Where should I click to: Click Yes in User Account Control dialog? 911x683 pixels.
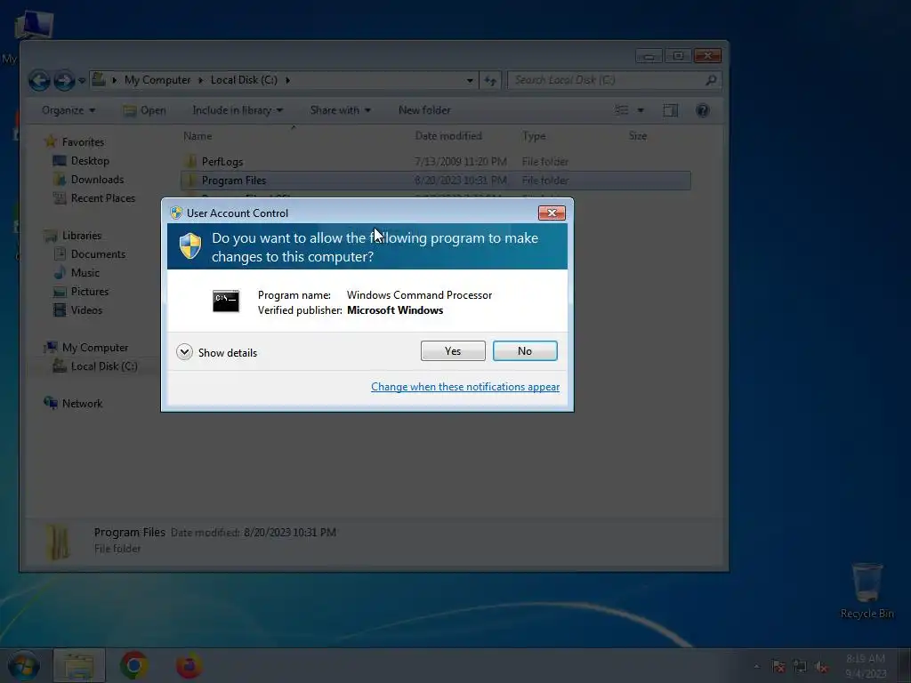pos(453,350)
